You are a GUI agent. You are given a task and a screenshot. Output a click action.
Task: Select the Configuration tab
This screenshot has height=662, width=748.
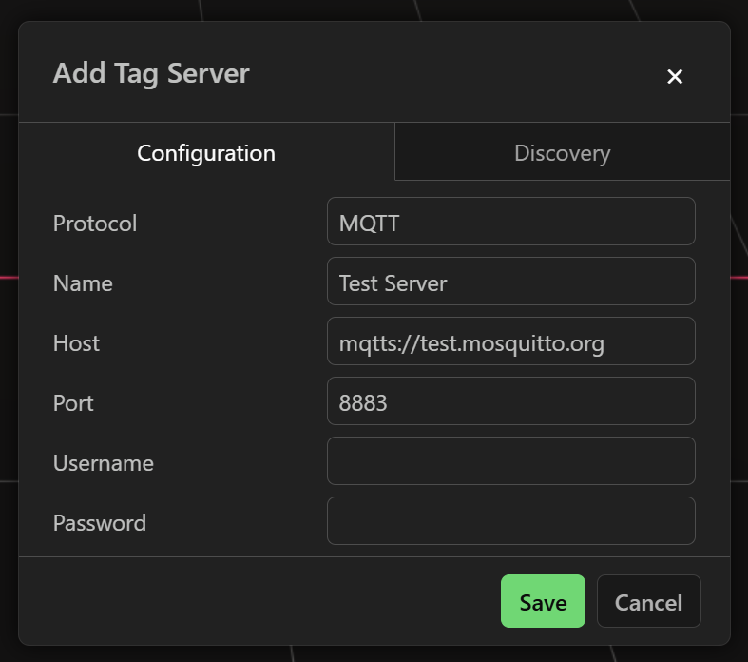(206, 152)
